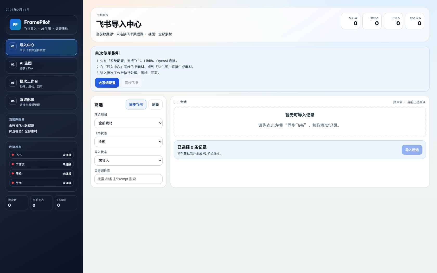Open the 筛选视图 dropdown showing 全部素材
The width and height of the screenshot is (437, 273).
click(x=128, y=123)
